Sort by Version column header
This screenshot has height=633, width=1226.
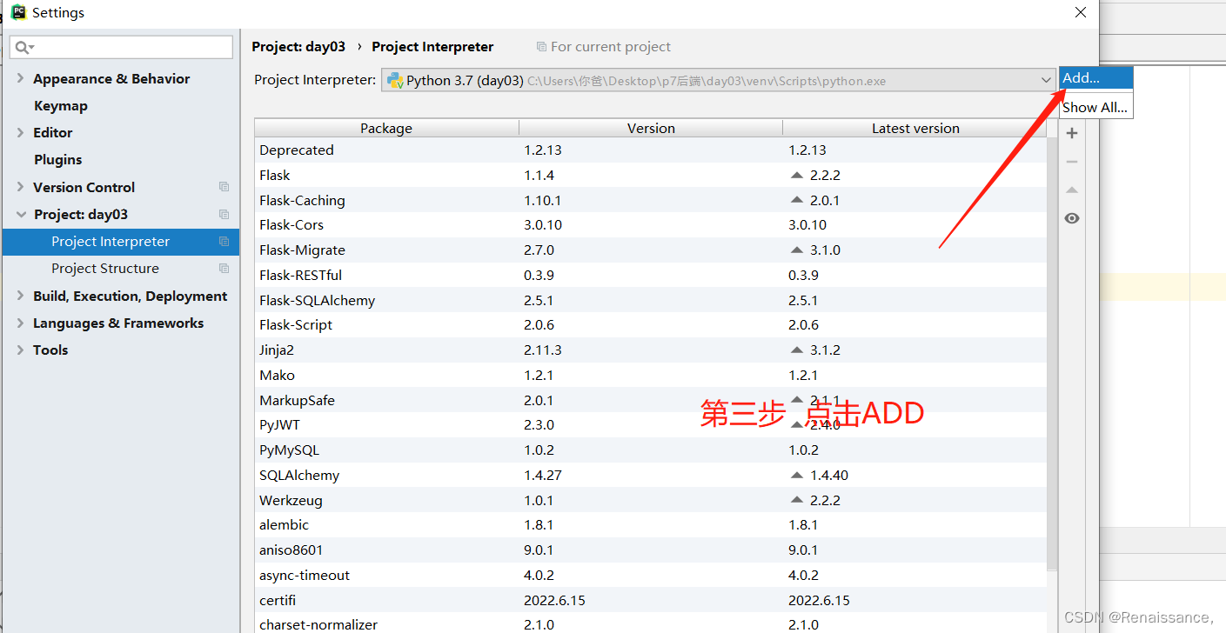tap(651, 128)
